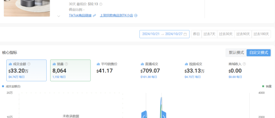The image size is (275, 118).
Task: Toggle the 销量 chart legend
Action: [x=267, y=86]
